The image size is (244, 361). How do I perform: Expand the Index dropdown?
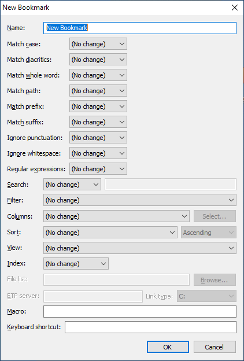pos(76,264)
